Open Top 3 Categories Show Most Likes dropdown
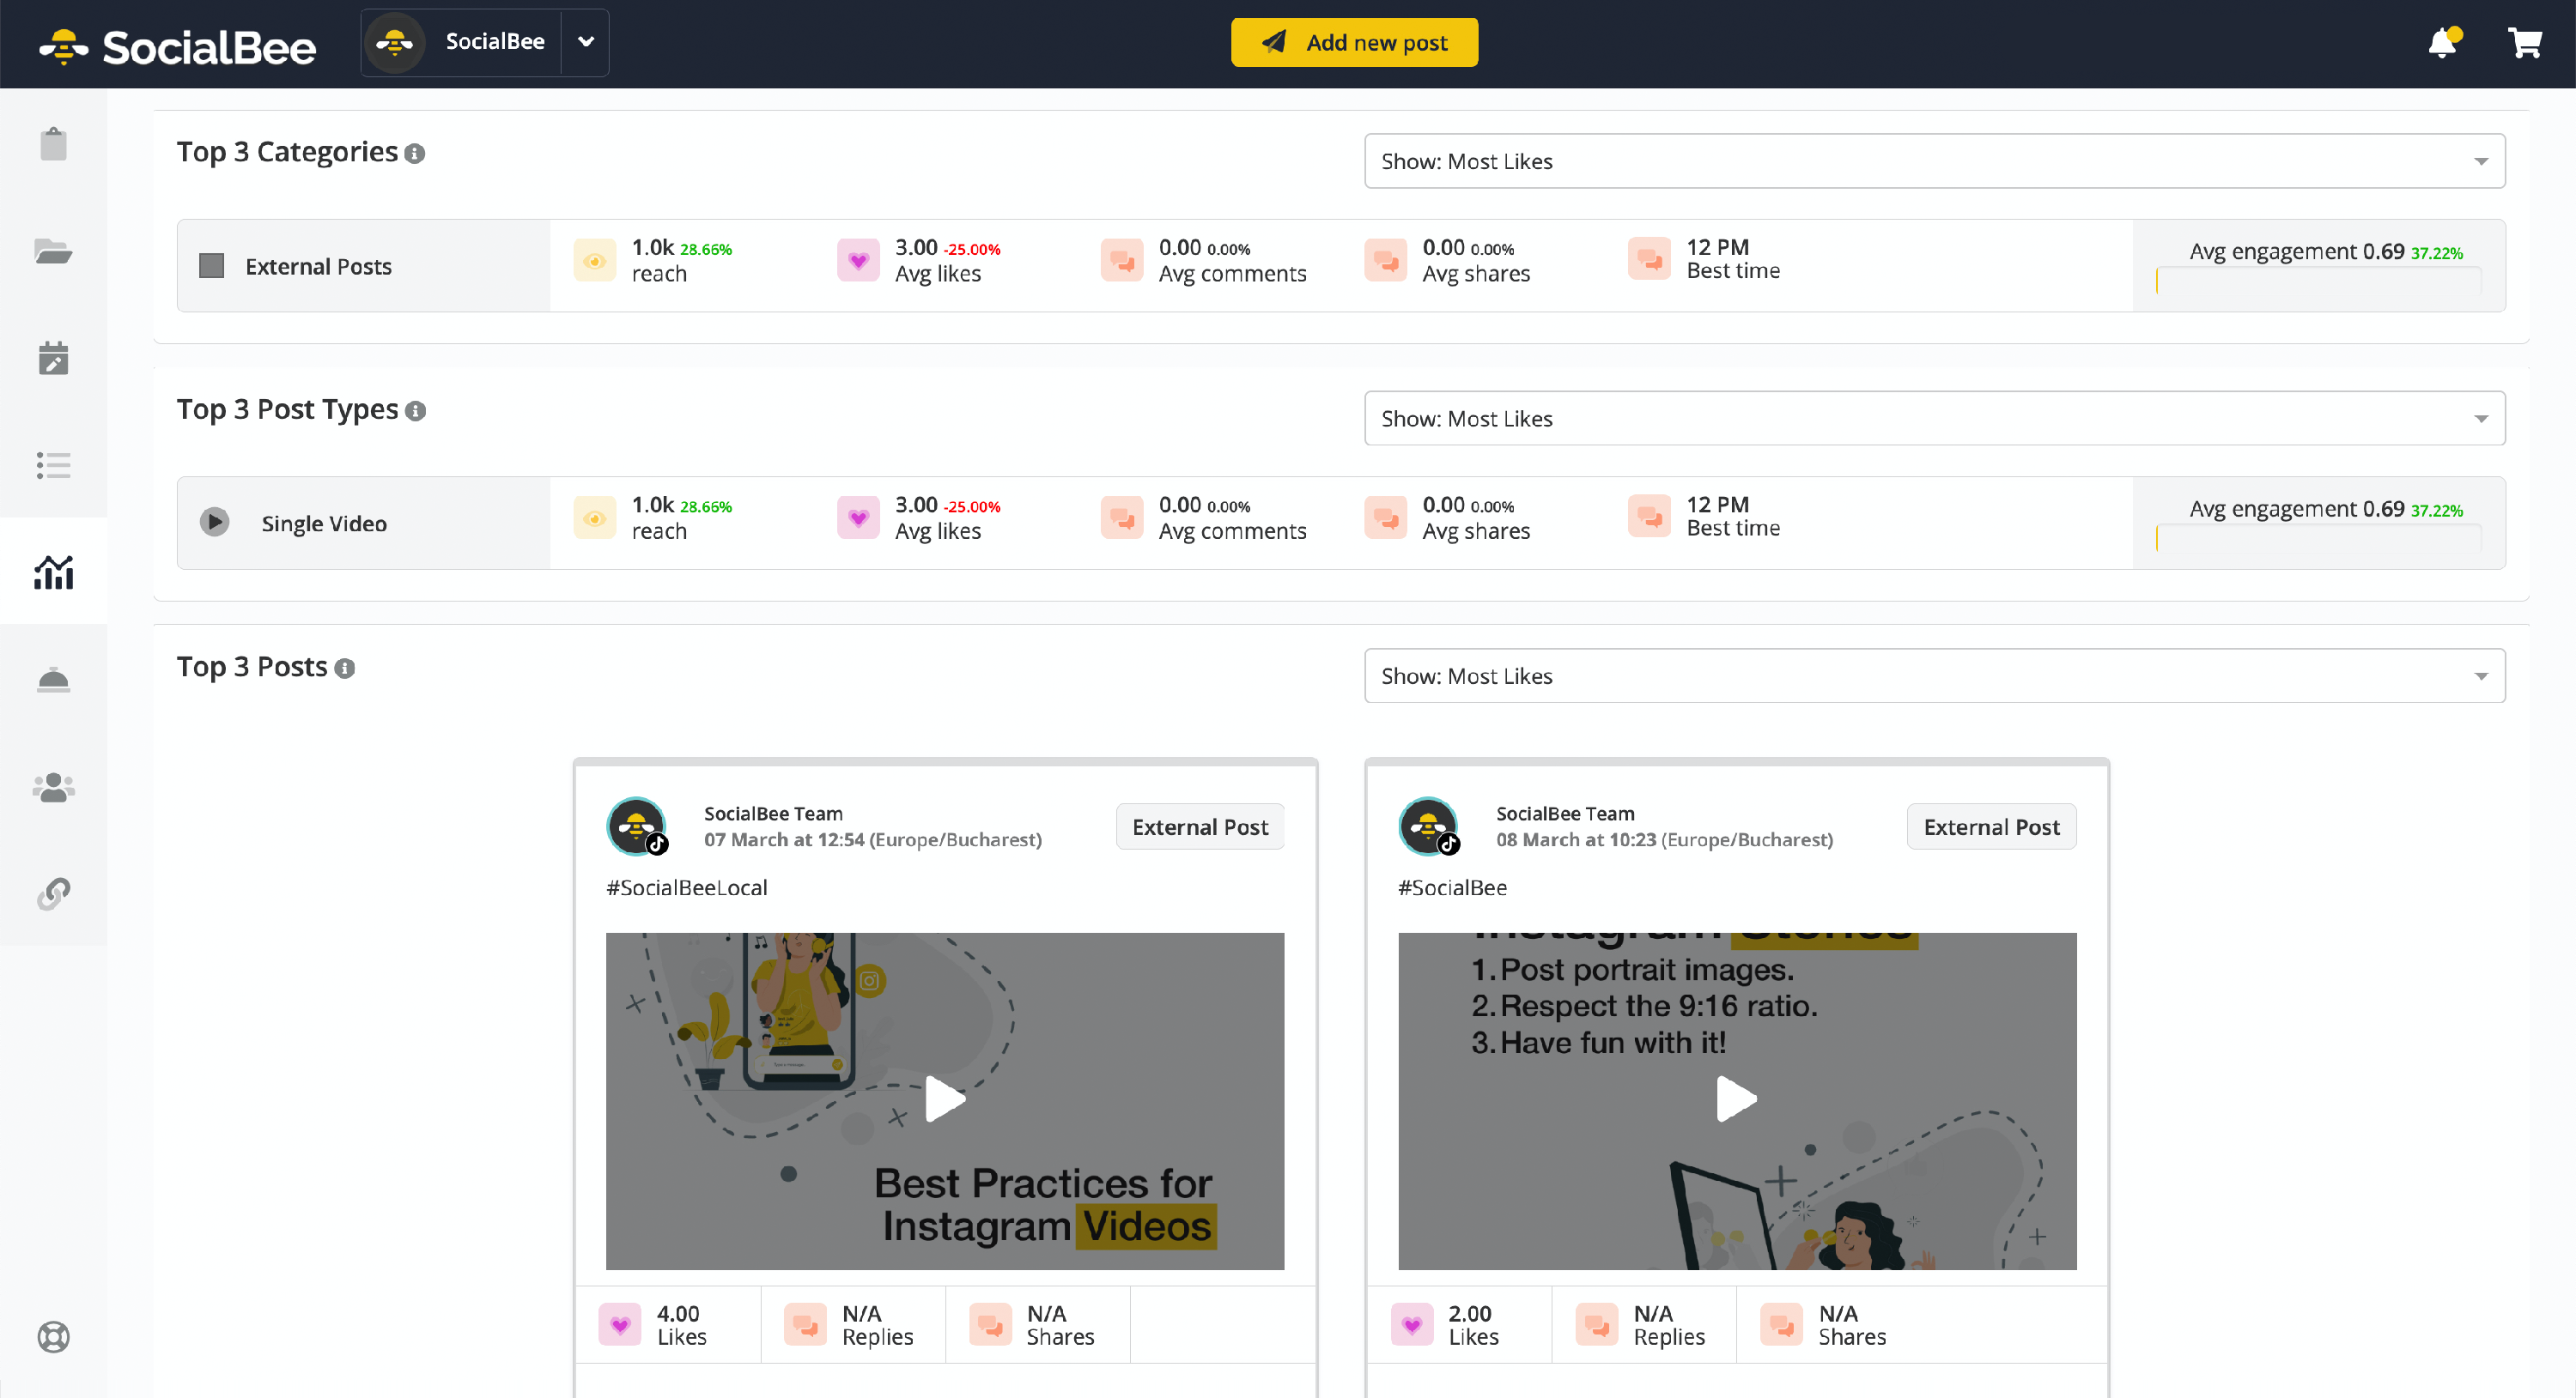Screen dimensions: 2576x1398 [1934, 160]
